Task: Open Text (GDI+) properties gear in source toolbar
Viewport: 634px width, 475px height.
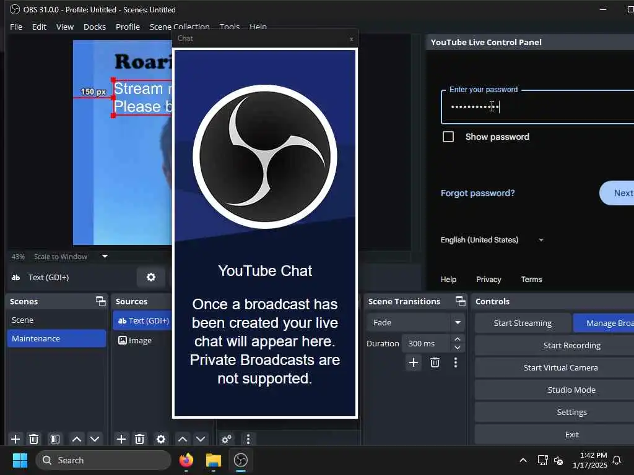Action: tap(151, 277)
